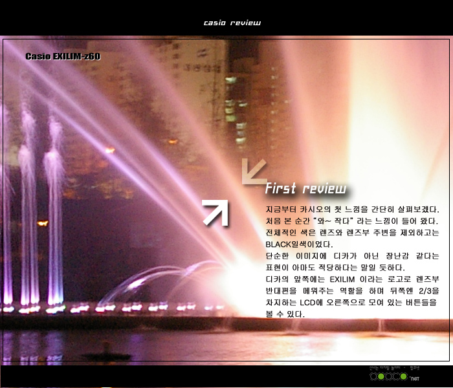
Task: Click the line starting "반대편을 메워주는"
Action: [352, 291]
